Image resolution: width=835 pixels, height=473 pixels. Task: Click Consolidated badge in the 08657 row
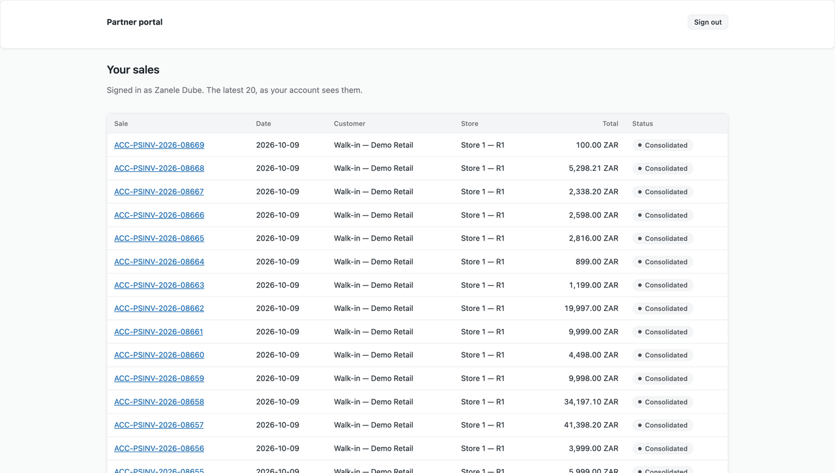[x=662, y=425]
